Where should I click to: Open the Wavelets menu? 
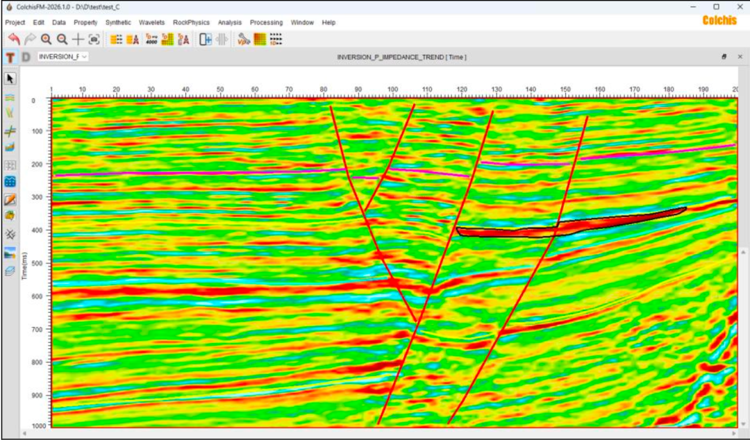tap(151, 22)
